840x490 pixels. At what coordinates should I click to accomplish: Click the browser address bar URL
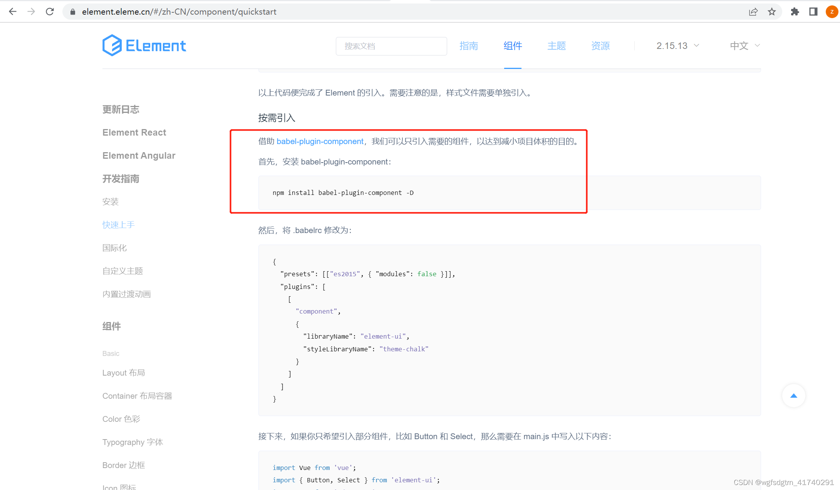click(x=179, y=12)
